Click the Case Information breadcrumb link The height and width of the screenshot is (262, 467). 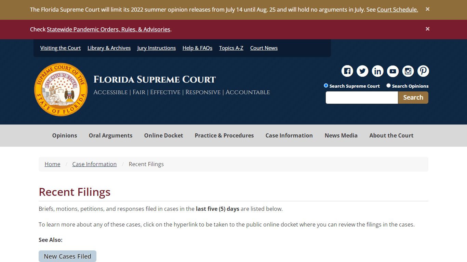(94, 164)
